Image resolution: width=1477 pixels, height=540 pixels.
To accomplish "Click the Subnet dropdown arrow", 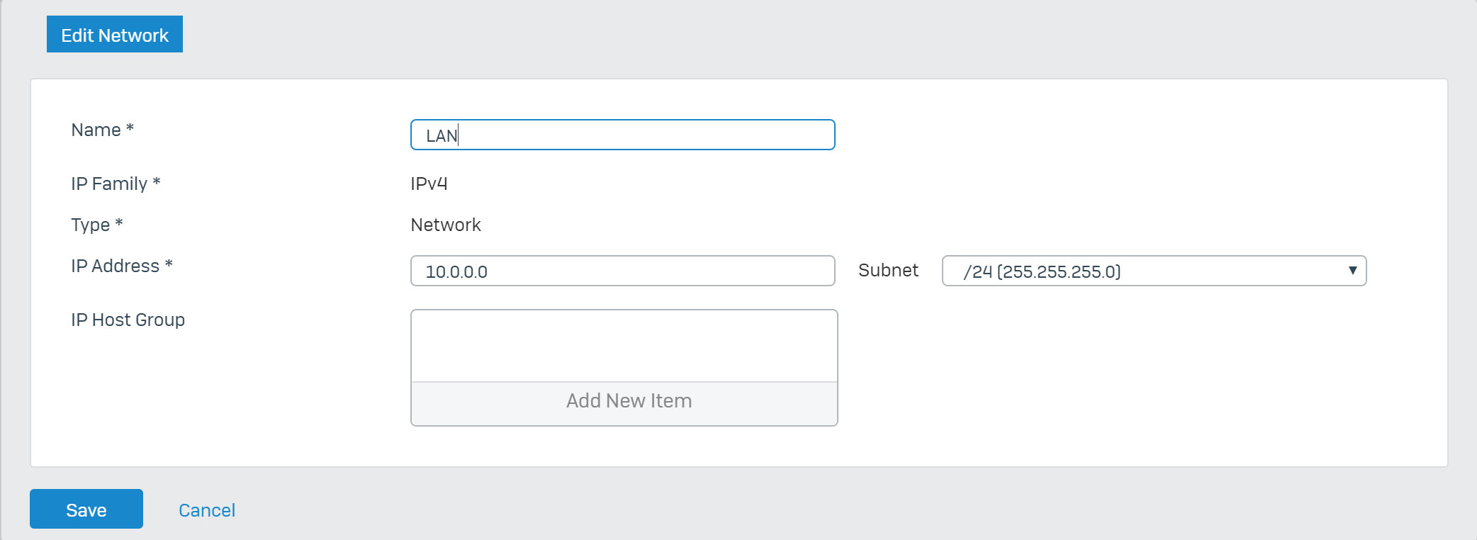I will [x=1352, y=271].
